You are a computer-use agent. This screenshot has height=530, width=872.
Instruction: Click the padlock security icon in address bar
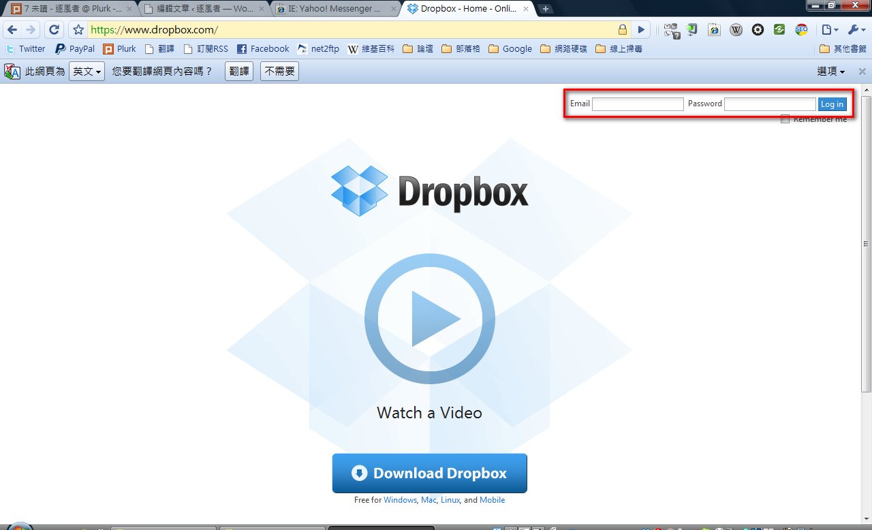pos(622,30)
